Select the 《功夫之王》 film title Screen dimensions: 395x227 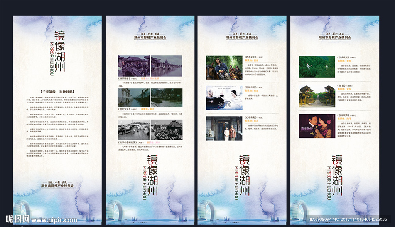coord(251,57)
